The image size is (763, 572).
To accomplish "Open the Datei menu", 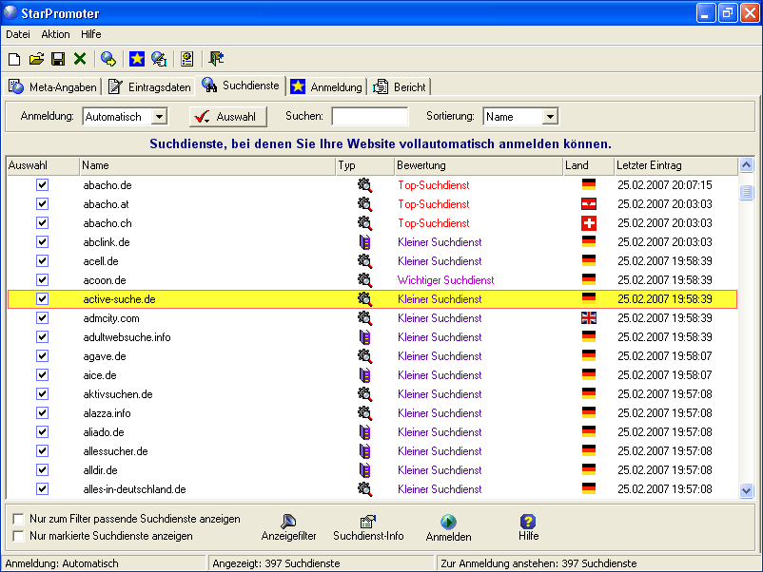I will 18,34.
